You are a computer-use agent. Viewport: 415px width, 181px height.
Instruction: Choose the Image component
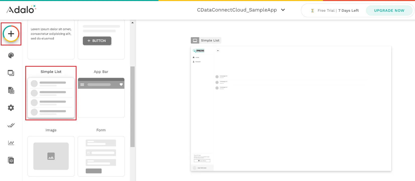point(51,156)
